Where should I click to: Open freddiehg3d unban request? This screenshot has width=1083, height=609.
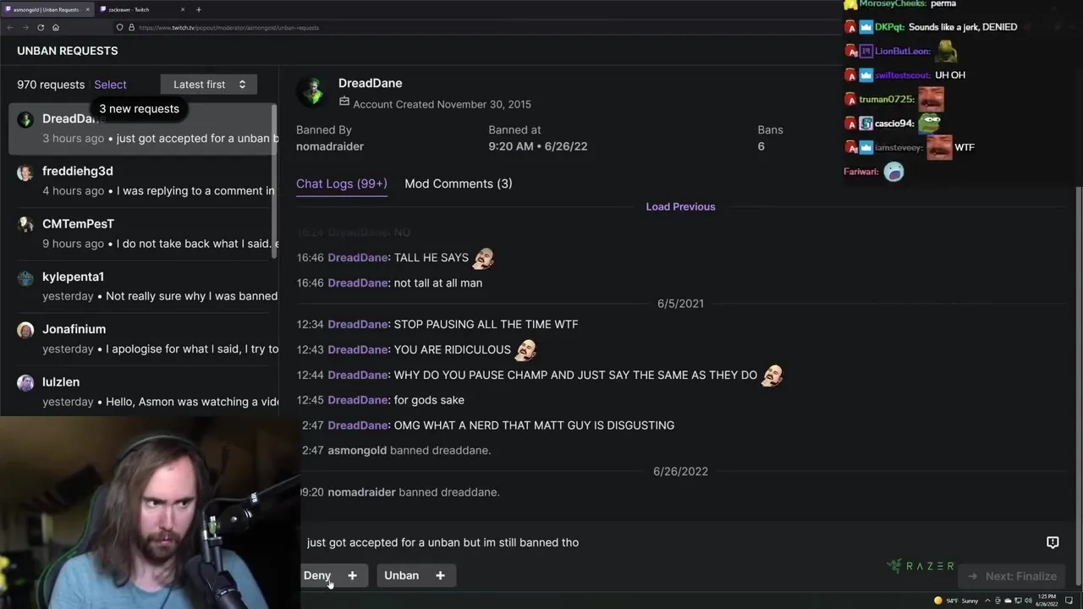[142, 181]
